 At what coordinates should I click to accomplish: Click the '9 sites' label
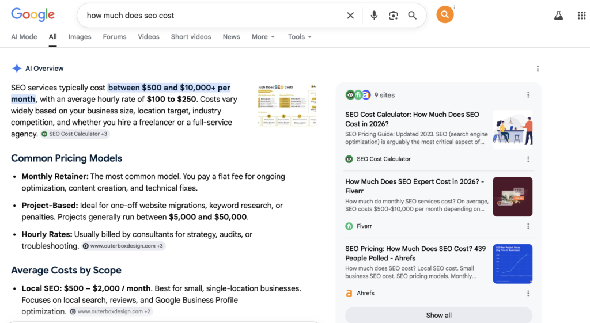[x=384, y=95]
